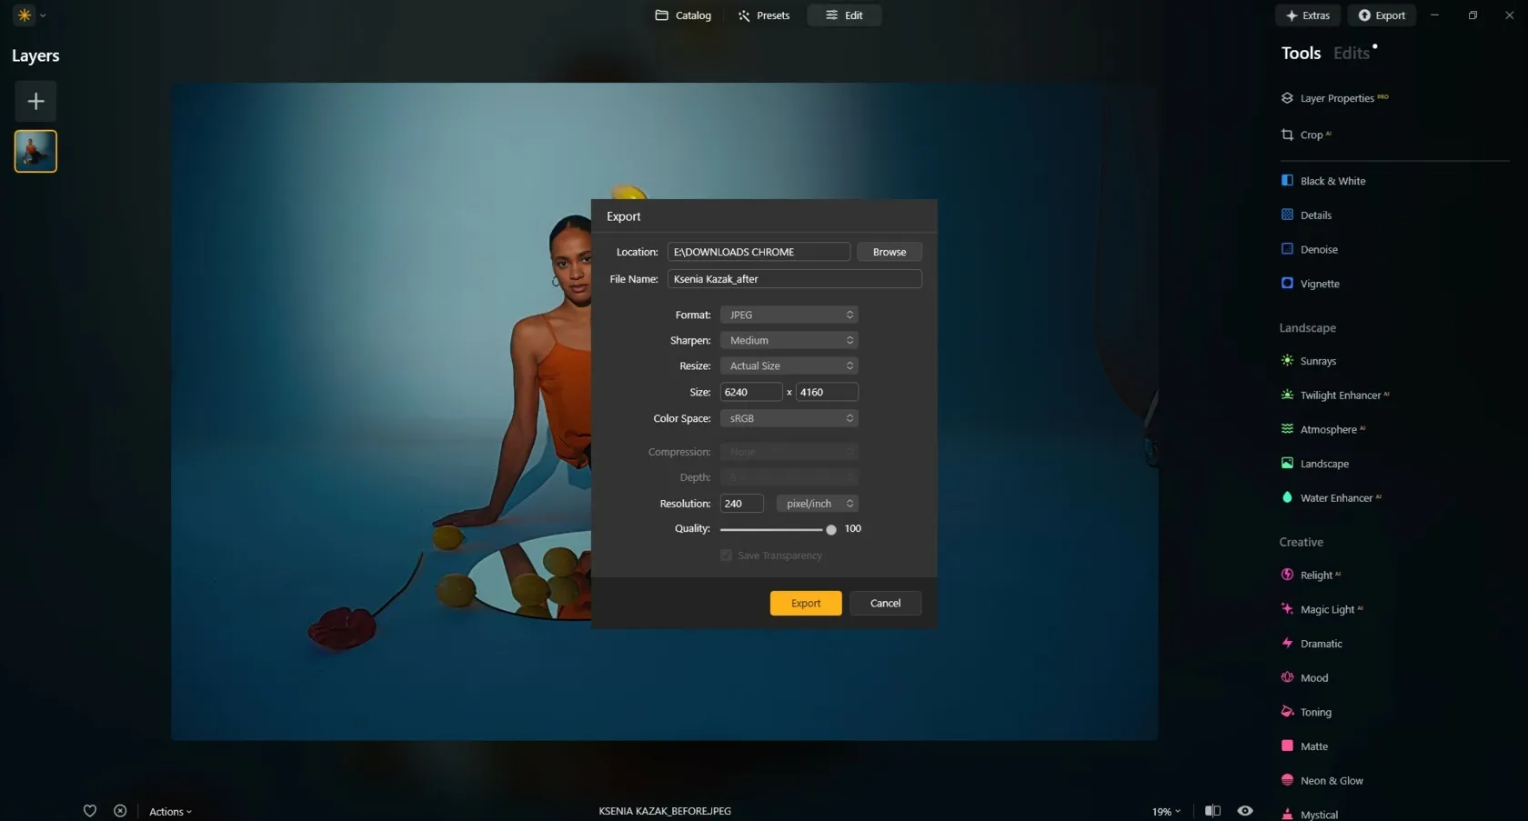Open the Color Space sRGB dropdown
The image size is (1528, 821).
click(x=789, y=418)
